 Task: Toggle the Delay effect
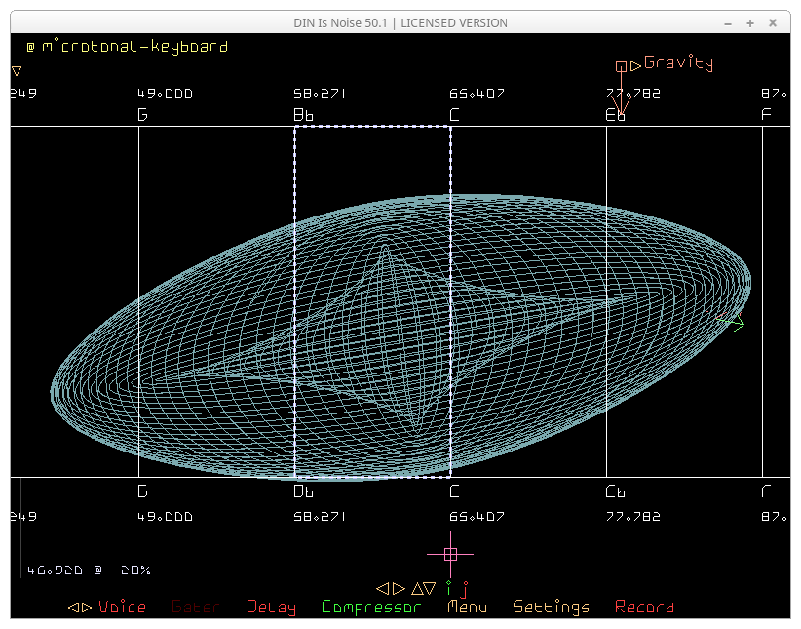click(271, 608)
